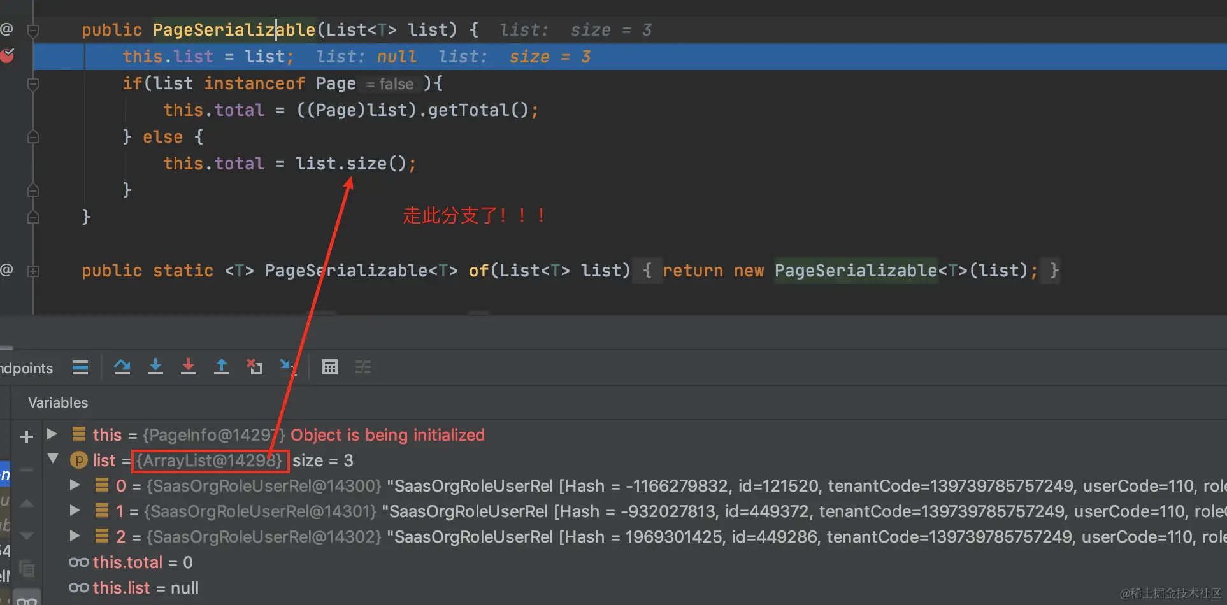This screenshot has height=605, width=1227.
Task: Open the Evaluate Expression calculator icon
Action: click(329, 367)
